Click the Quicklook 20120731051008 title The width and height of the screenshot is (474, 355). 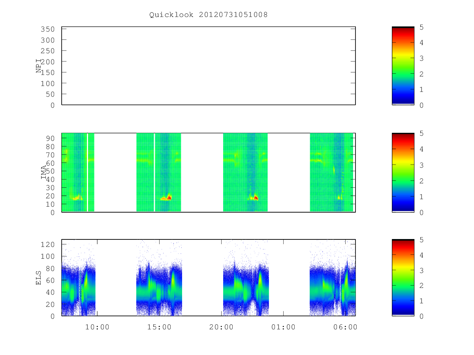[x=209, y=15]
